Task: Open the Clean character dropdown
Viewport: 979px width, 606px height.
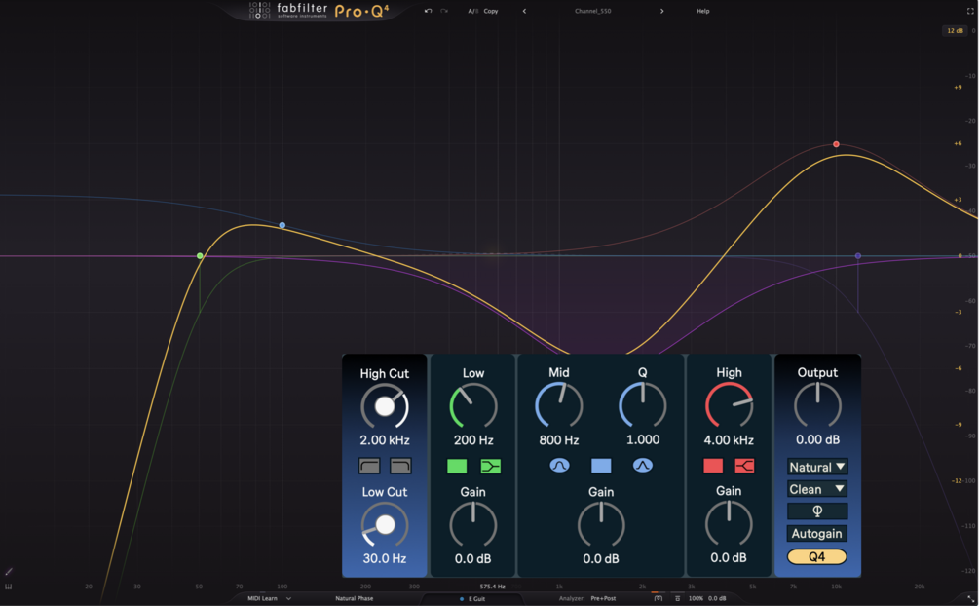Action: point(817,489)
